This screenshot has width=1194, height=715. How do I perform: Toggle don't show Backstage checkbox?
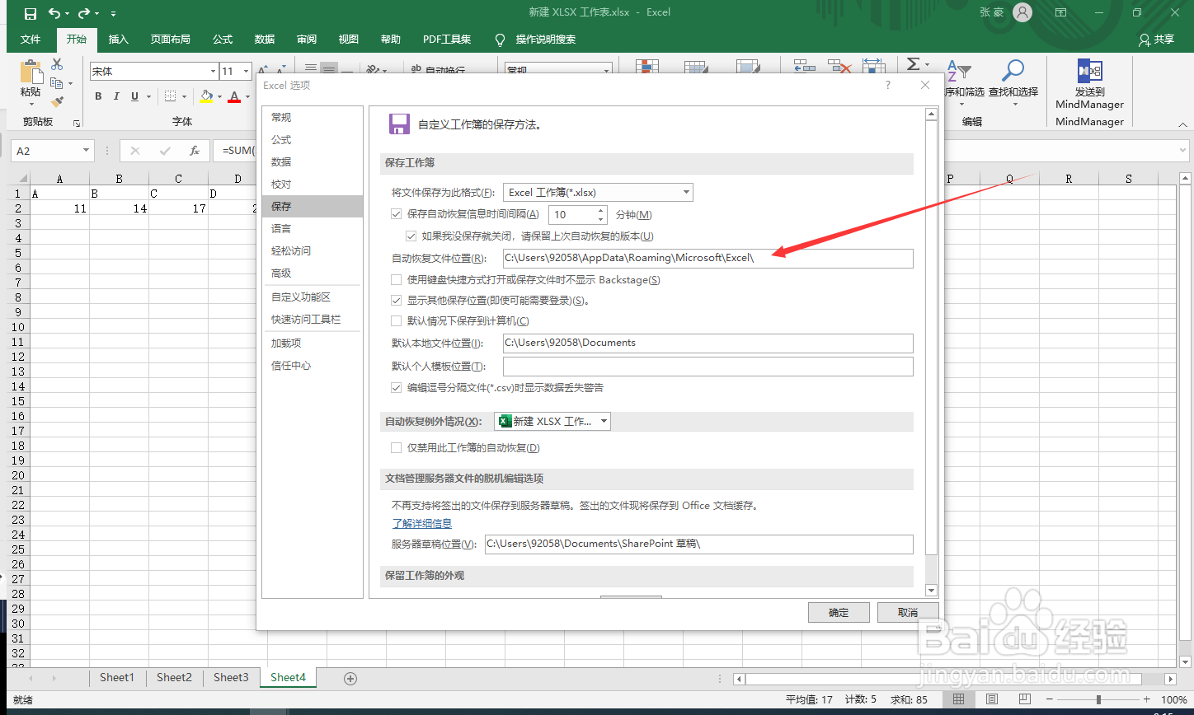coord(397,279)
